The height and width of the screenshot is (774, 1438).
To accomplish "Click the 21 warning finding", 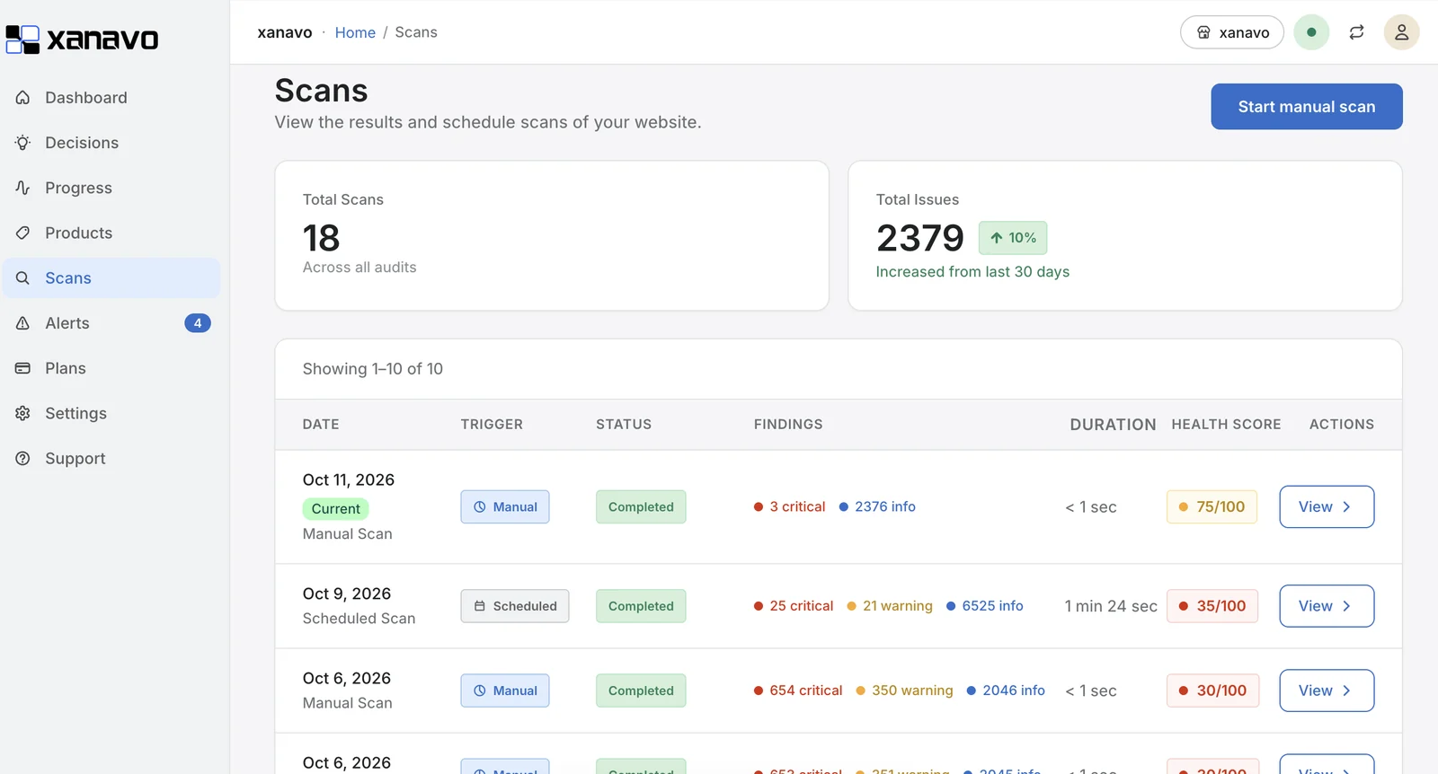I will coord(890,606).
